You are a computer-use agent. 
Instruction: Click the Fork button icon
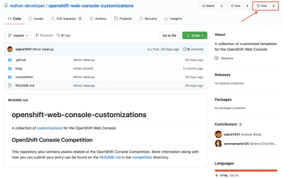pyautogui.click(x=258, y=6)
